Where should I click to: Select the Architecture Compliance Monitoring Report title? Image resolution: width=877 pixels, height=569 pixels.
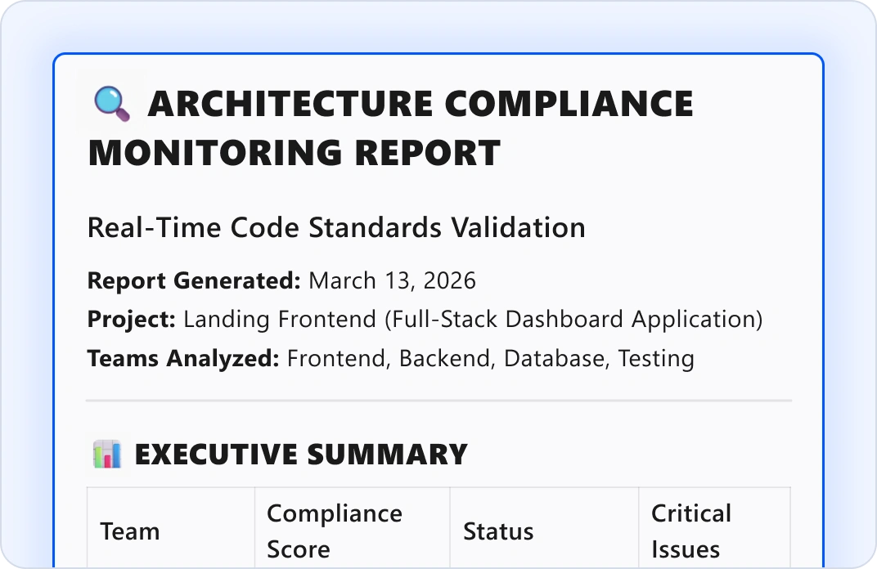coord(391,128)
